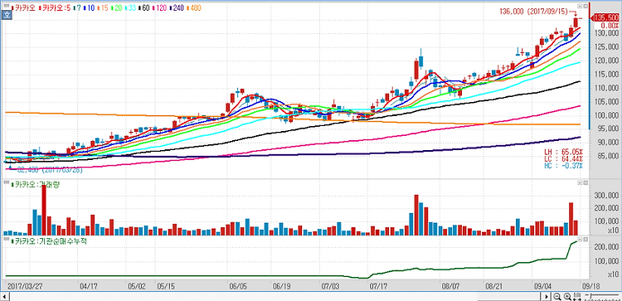Close the 기관순매수누적 pane
622x301 pixels.
click(585, 240)
